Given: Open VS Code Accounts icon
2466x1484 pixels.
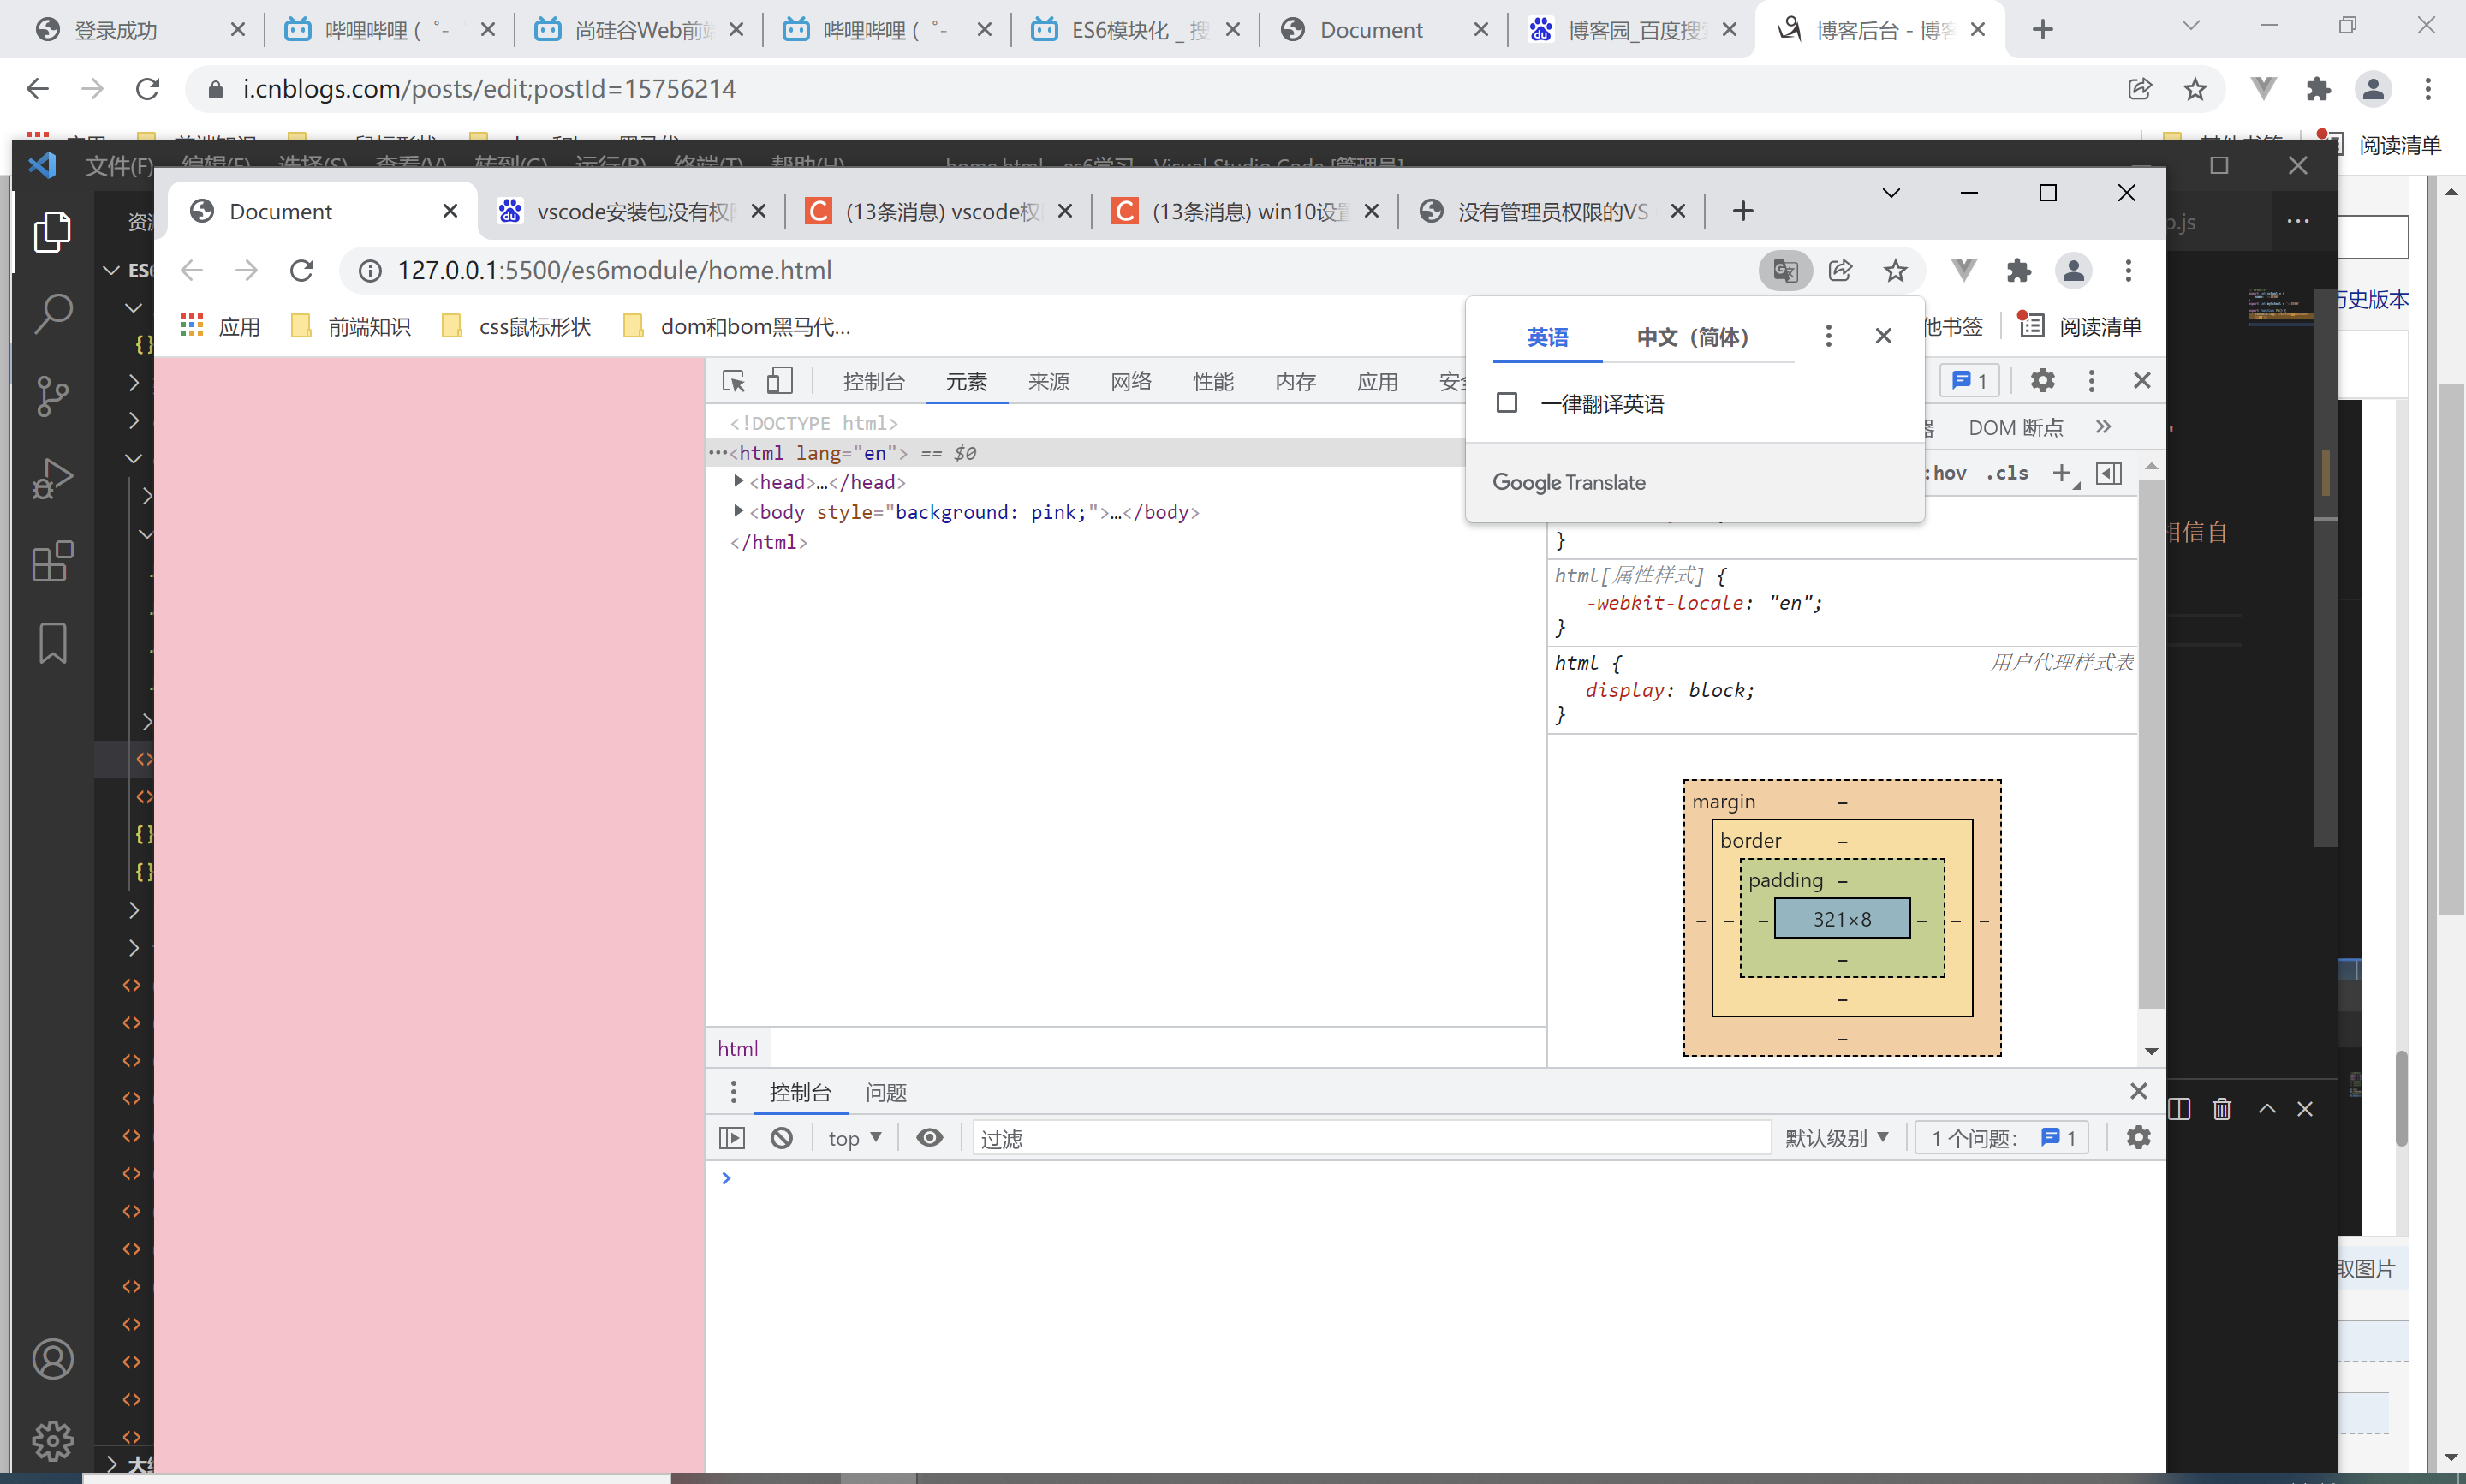Looking at the screenshot, I should pos(52,1359).
